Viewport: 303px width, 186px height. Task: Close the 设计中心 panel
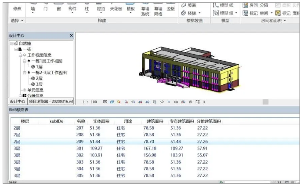71,36
